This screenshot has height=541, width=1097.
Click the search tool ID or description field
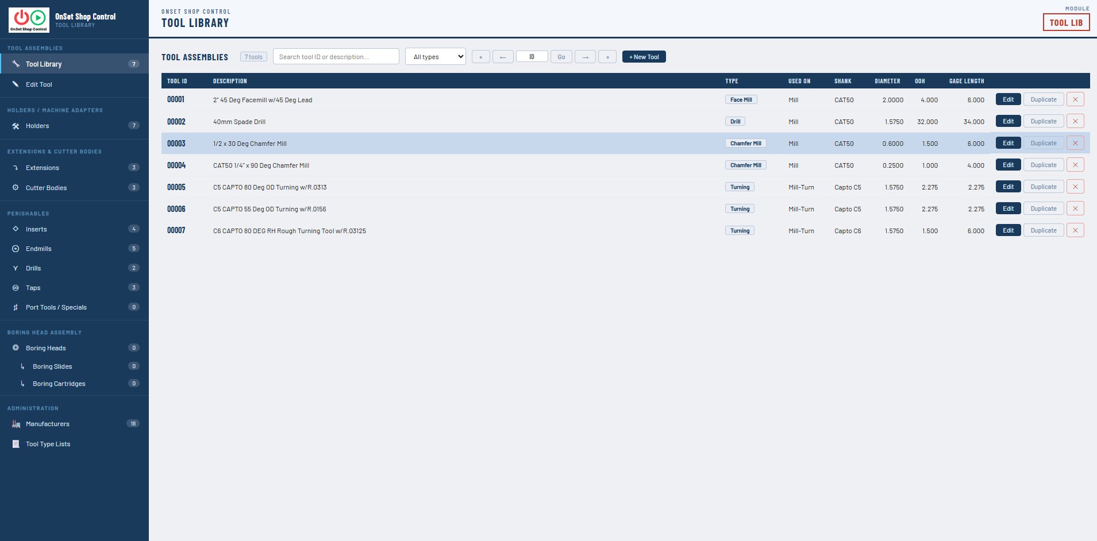pos(336,56)
